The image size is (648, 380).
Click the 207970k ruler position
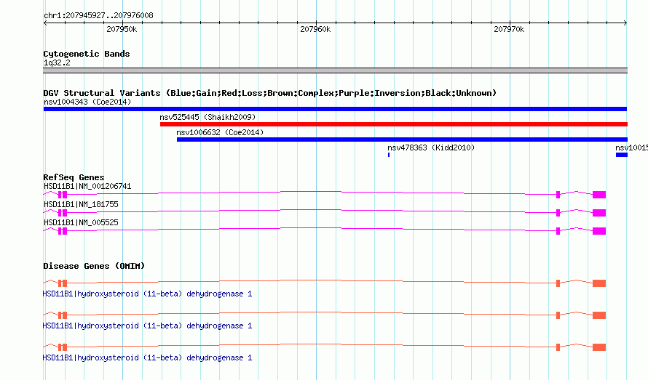coord(509,29)
